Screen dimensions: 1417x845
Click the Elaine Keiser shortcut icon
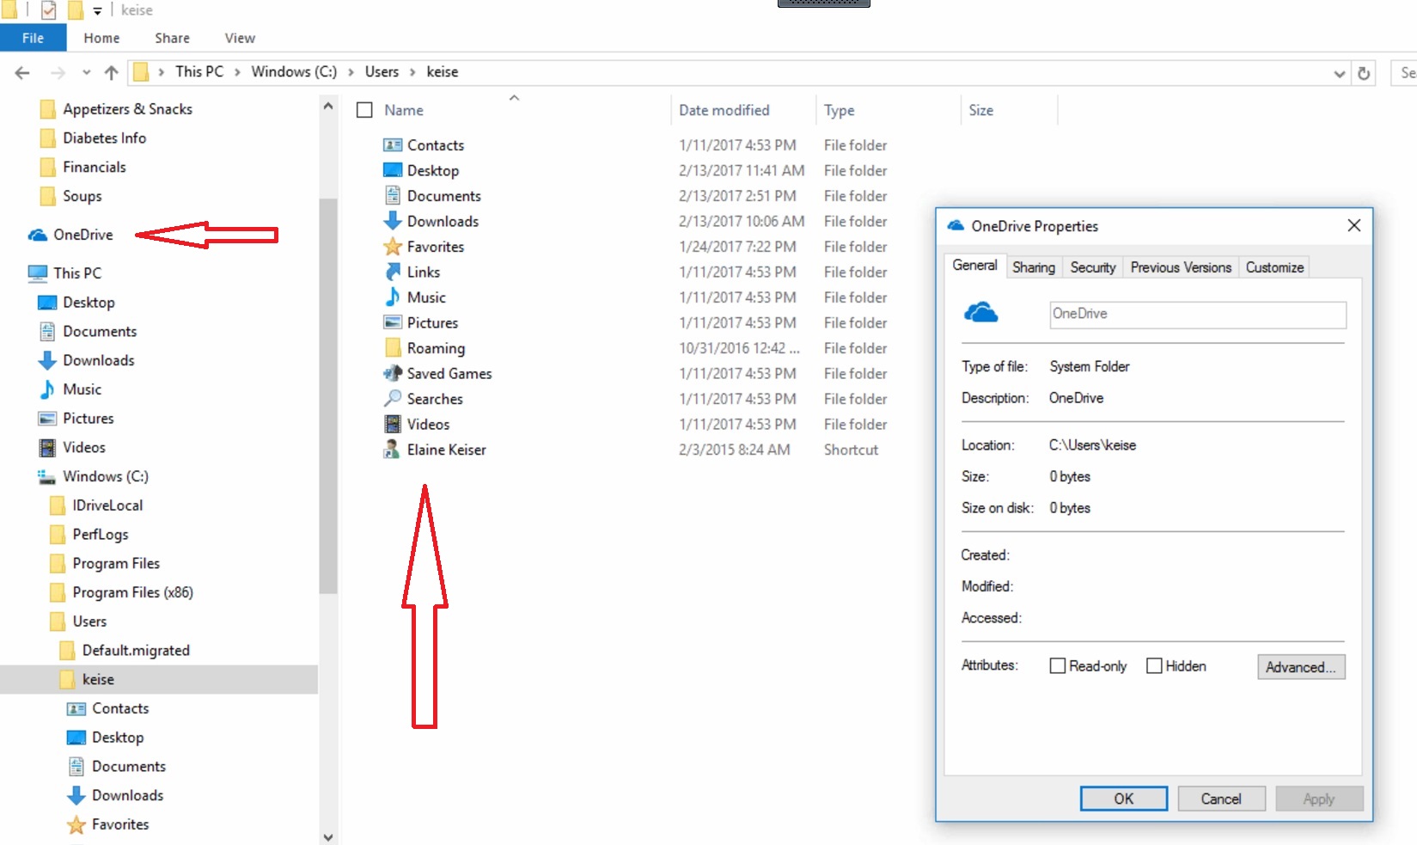(392, 450)
